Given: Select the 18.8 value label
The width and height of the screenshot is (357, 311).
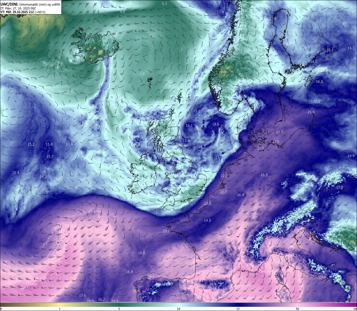Looking at the screenshot, I should click(141, 253).
